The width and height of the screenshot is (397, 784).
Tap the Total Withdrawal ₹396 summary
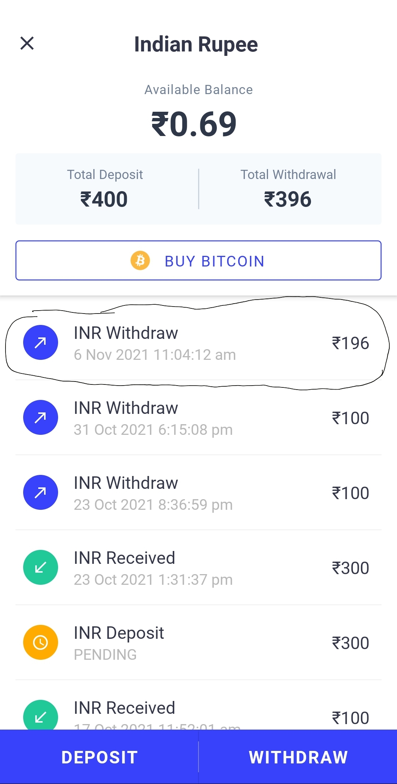tap(288, 190)
